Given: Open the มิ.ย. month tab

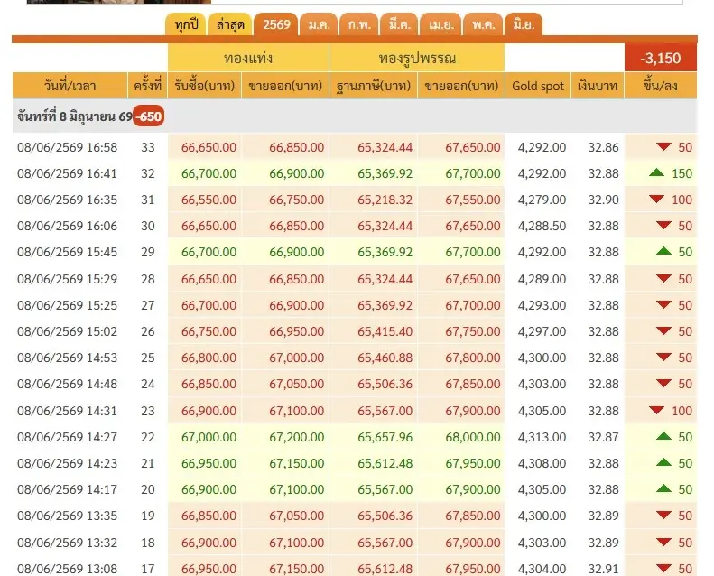Looking at the screenshot, I should click(524, 24).
